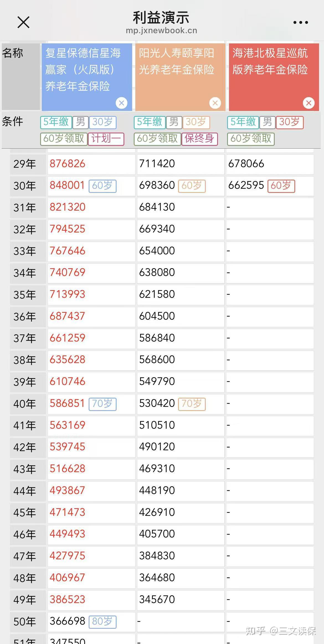Click the blue 80岁 marker in row 50年
Screen dimensions: 324x644
(102, 622)
